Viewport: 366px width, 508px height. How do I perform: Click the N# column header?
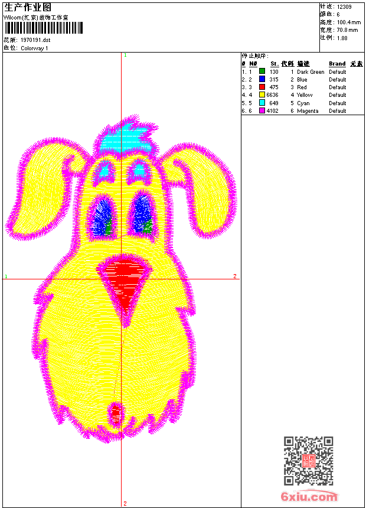coord(253,64)
